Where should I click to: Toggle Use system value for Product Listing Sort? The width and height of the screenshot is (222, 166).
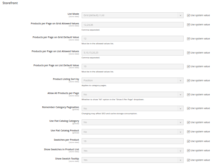(x=188, y=81)
